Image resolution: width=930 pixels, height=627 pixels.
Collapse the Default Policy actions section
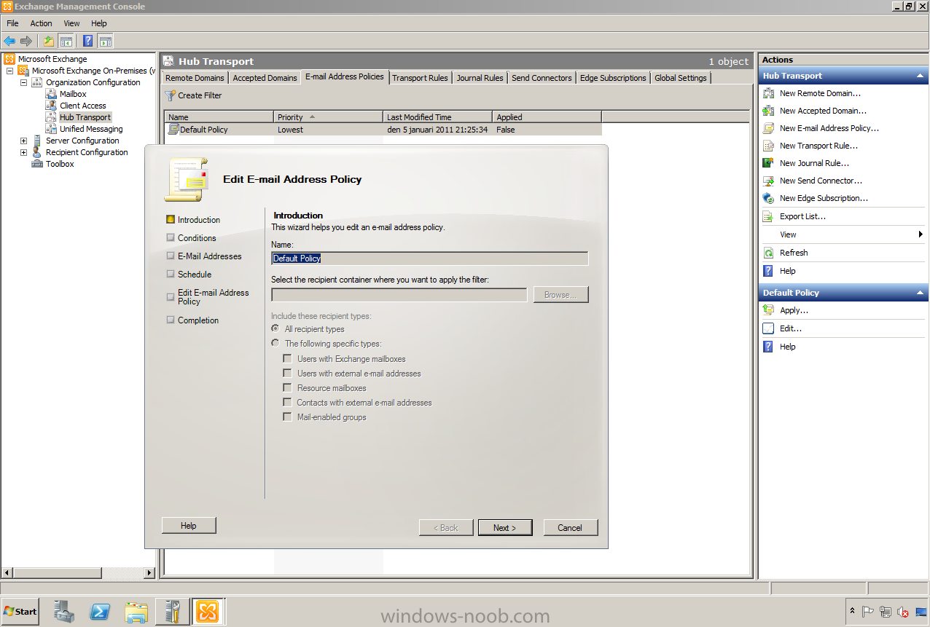[921, 293]
